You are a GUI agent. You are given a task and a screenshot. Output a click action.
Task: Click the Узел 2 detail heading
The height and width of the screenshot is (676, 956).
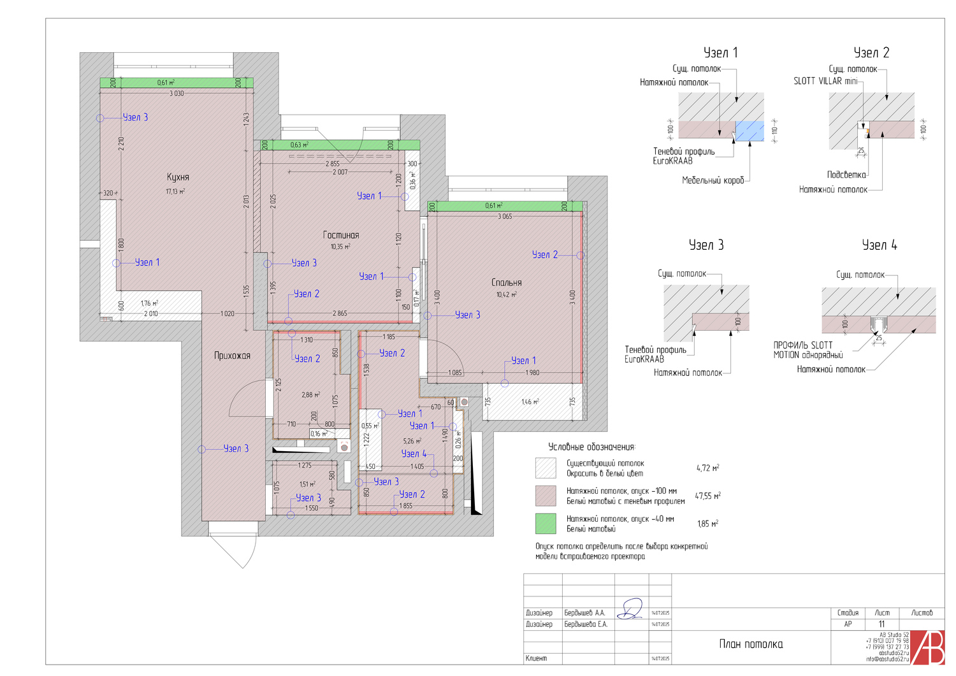(871, 53)
